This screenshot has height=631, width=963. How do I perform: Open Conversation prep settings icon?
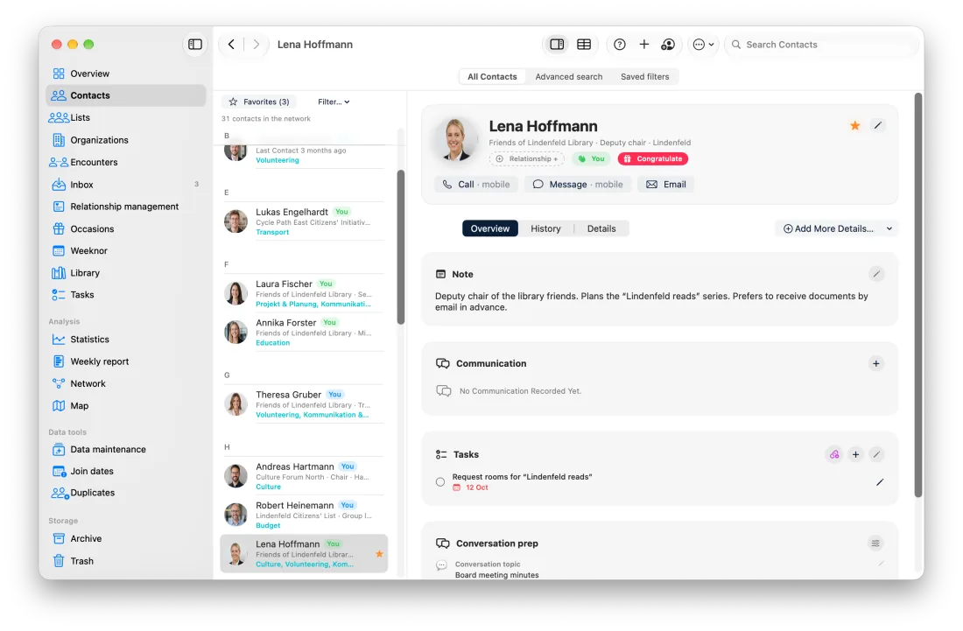pos(875,543)
